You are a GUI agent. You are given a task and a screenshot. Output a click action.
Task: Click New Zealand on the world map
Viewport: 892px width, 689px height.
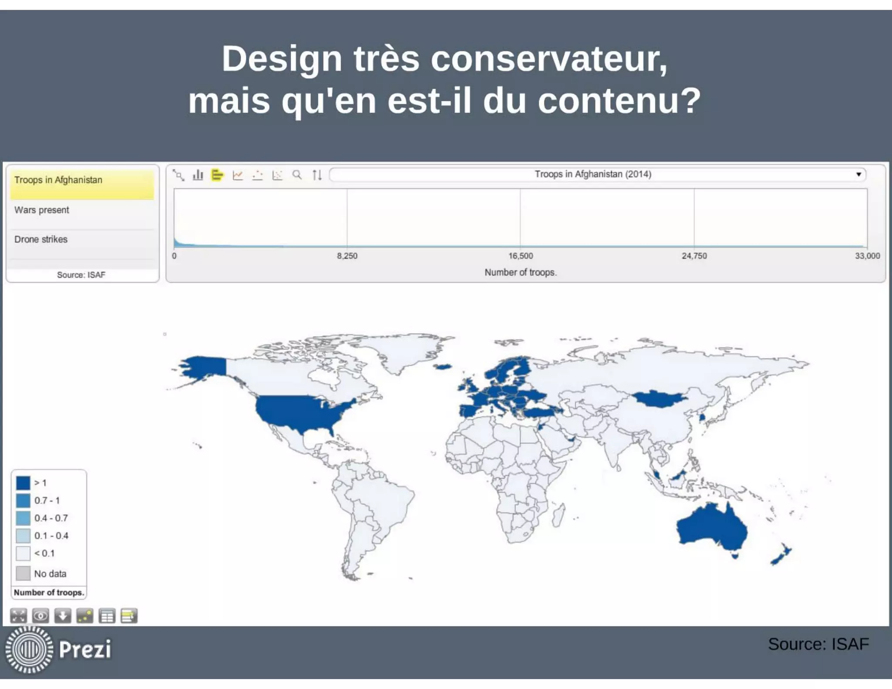(781, 554)
